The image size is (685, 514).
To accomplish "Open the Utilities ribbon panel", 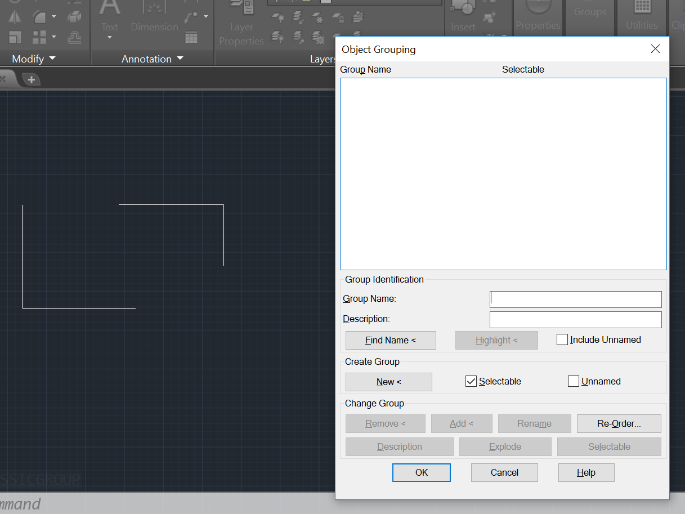I will [x=642, y=16].
